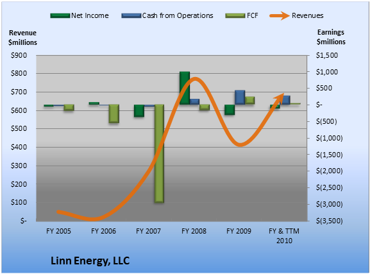Viewport: 370px width, 274px height.
Task: Select the FY 2005 FCF bar
Action: 69,107
